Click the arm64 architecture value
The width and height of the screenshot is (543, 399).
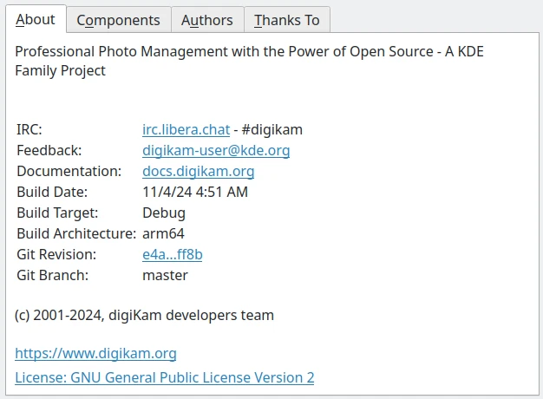pos(163,234)
